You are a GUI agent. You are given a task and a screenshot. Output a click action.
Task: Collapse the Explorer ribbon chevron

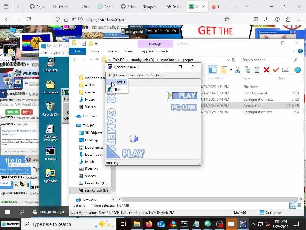293,51
